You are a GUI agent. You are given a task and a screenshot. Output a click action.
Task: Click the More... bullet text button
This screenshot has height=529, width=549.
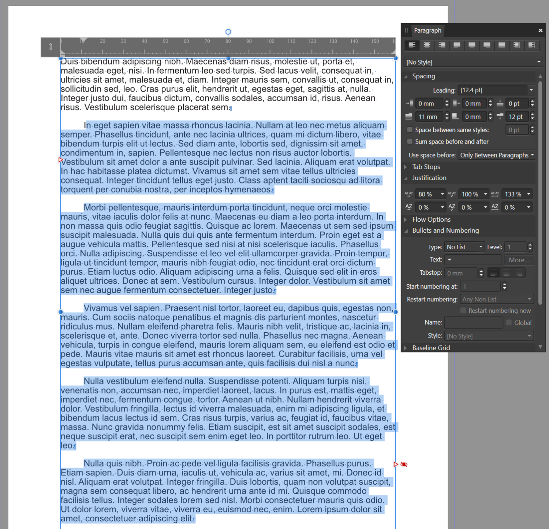pyautogui.click(x=519, y=260)
